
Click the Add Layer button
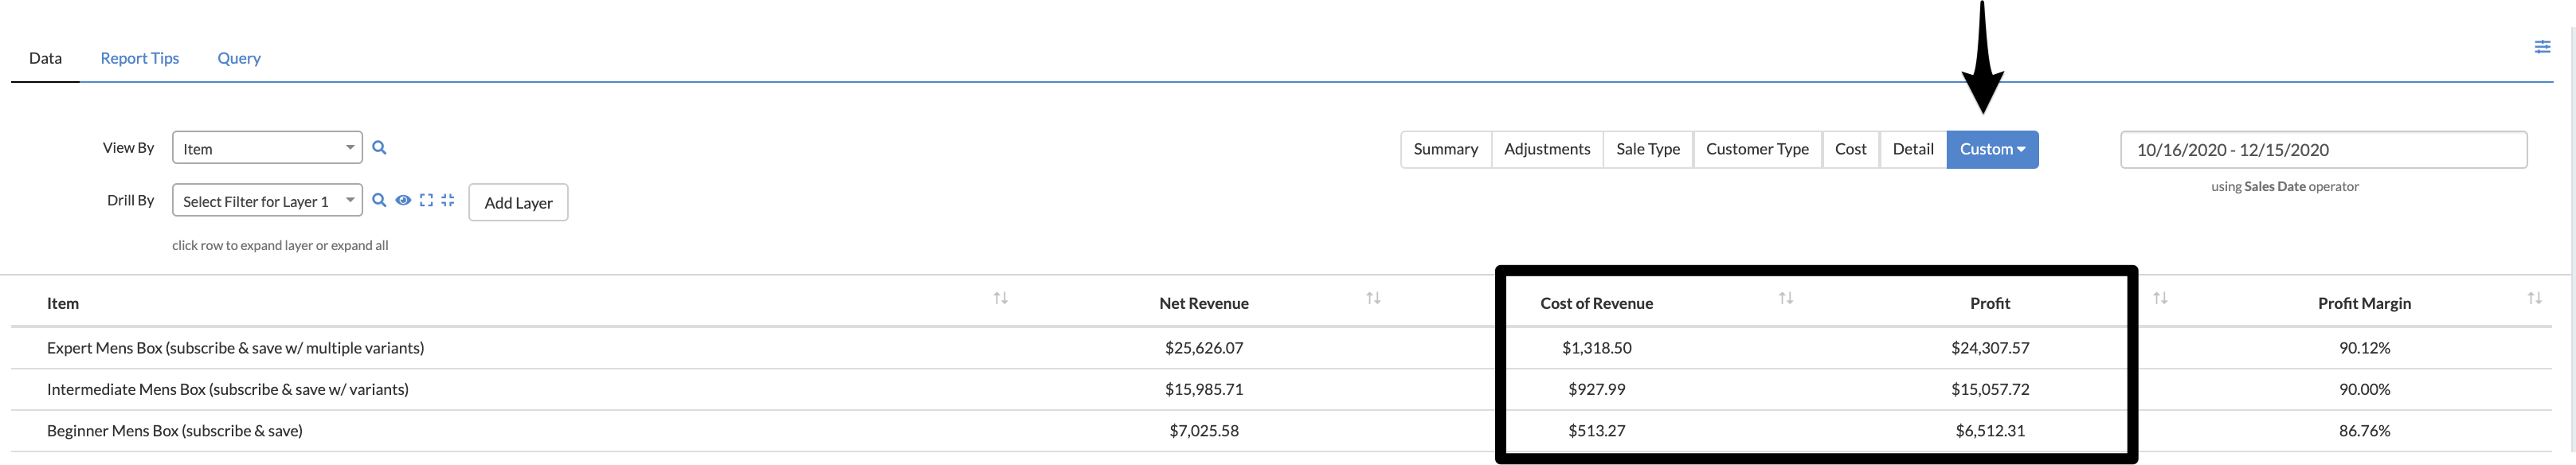(518, 202)
